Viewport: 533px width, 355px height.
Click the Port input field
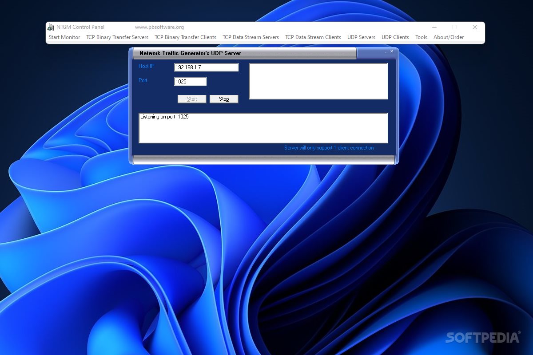point(190,82)
